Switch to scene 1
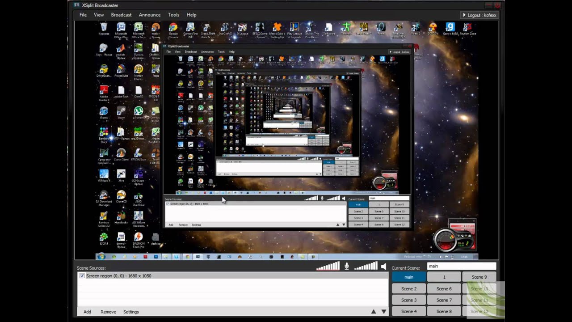The image size is (572, 322). (x=444, y=277)
